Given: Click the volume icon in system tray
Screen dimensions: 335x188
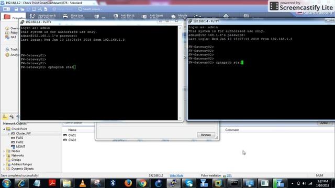Looking at the screenshot, I should pyautogui.click(x=304, y=183).
